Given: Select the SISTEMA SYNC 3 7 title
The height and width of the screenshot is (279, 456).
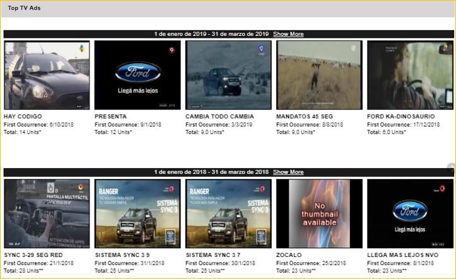Looking at the screenshot, I should click(213, 255).
